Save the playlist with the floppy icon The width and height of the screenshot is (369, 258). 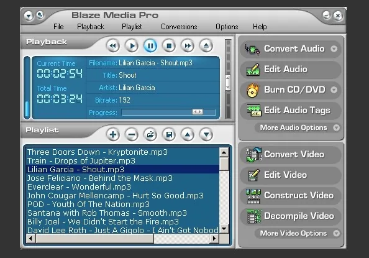pyautogui.click(x=169, y=134)
